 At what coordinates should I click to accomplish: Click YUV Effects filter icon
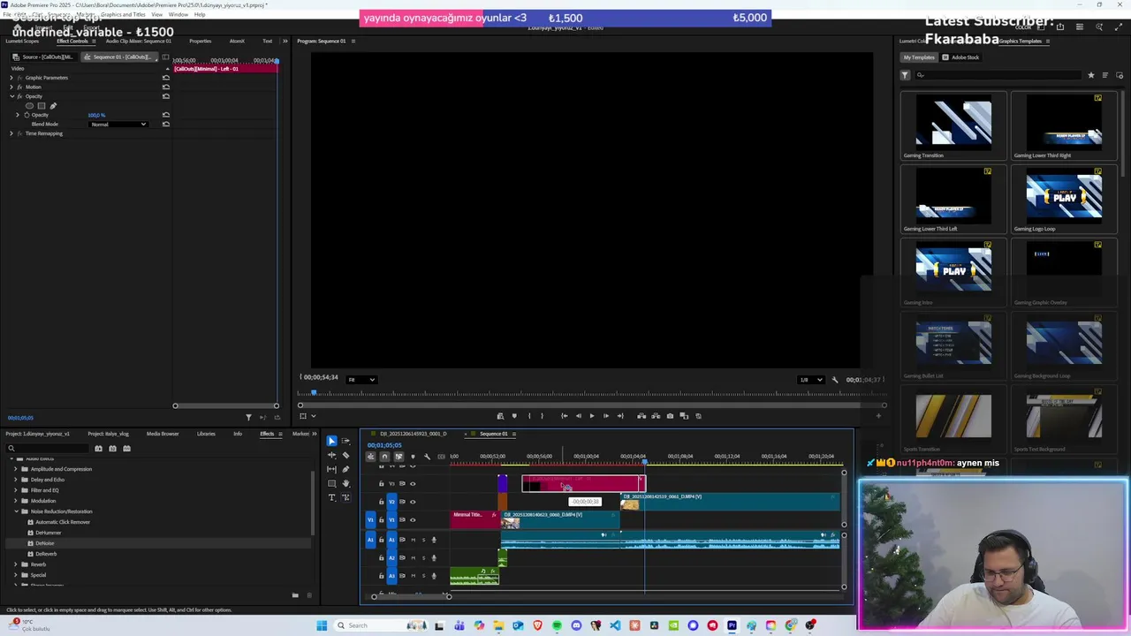tap(126, 448)
